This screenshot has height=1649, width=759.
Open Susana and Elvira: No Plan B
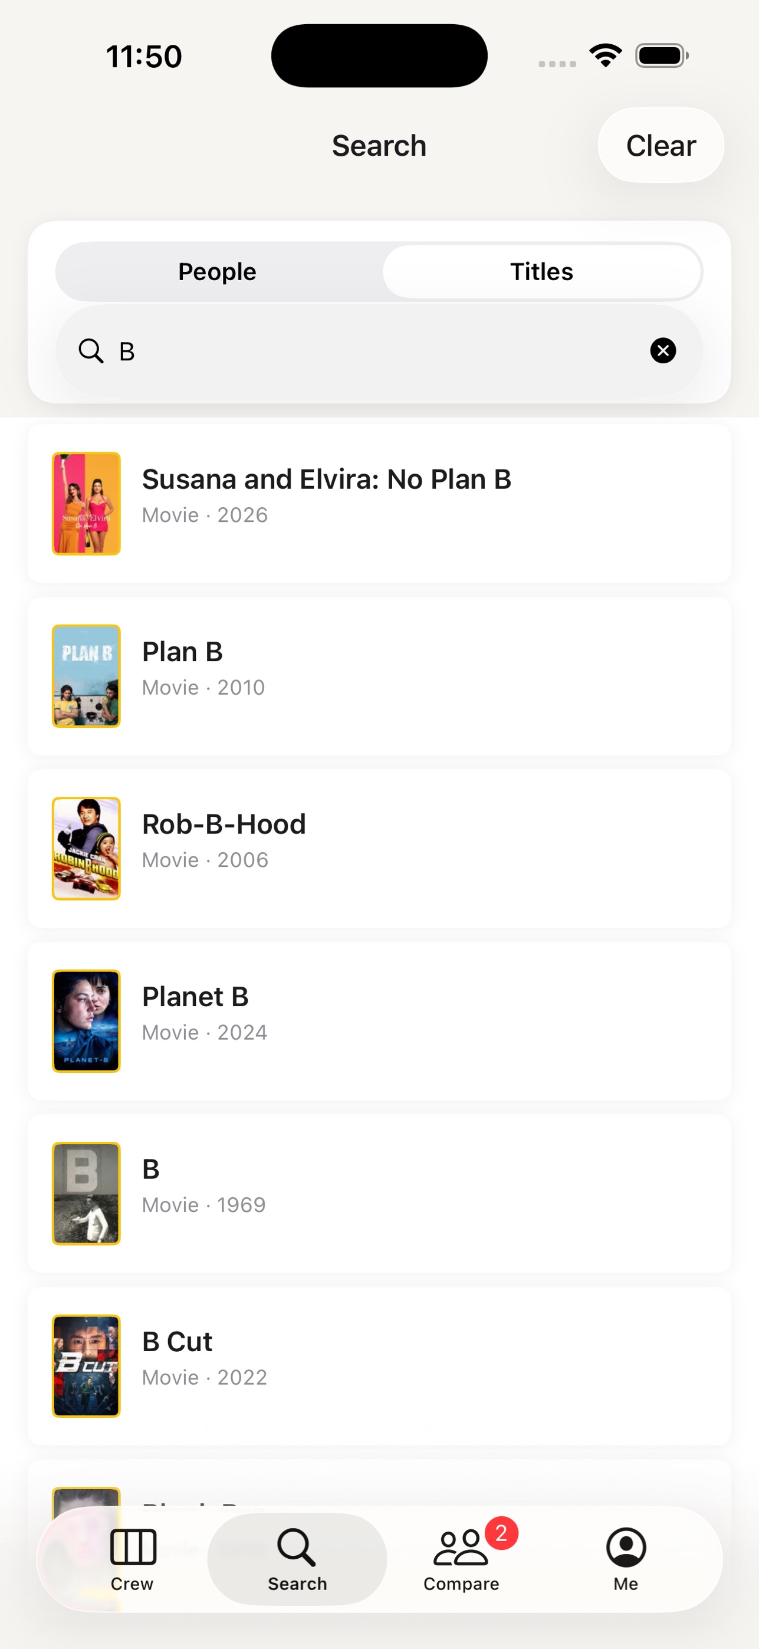click(379, 503)
